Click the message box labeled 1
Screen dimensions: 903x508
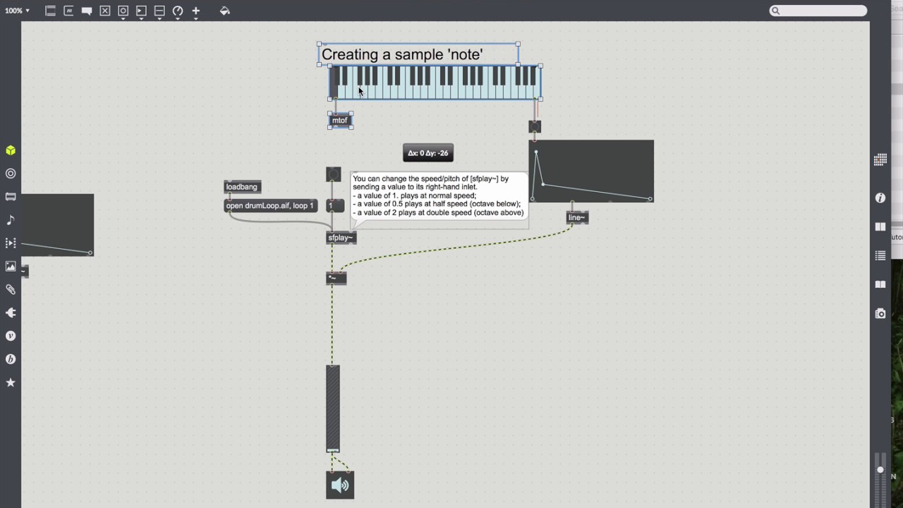tap(335, 205)
